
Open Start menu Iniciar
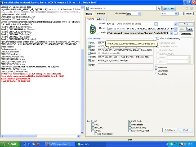pos(10,144)
